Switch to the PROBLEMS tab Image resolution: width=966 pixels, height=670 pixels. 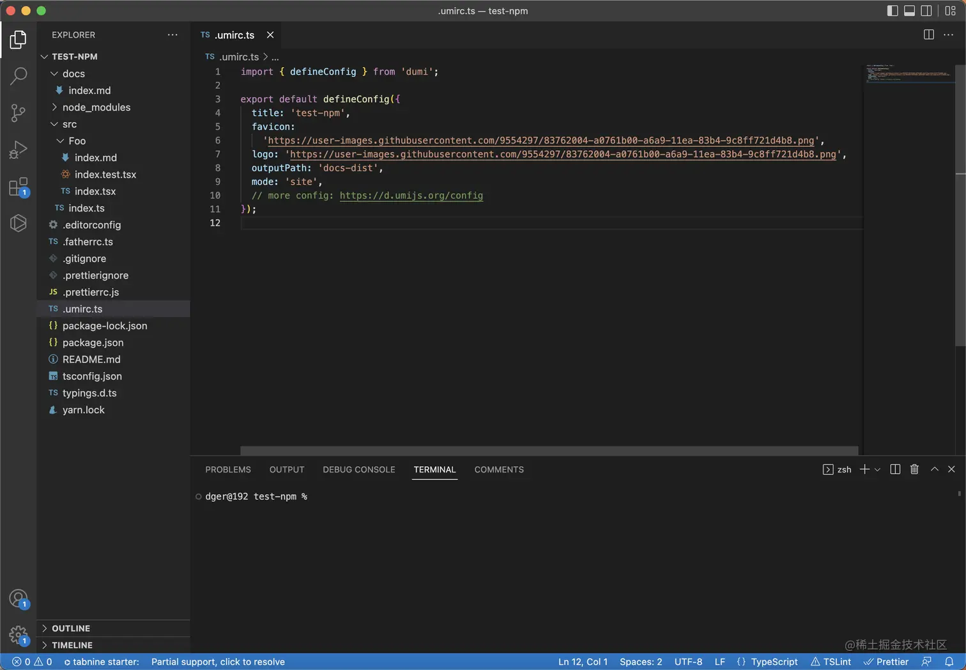(228, 469)
